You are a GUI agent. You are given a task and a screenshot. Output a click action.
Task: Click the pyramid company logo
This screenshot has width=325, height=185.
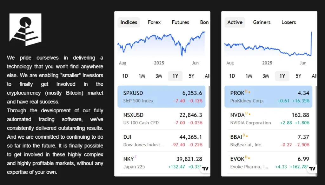pos(25,30)
